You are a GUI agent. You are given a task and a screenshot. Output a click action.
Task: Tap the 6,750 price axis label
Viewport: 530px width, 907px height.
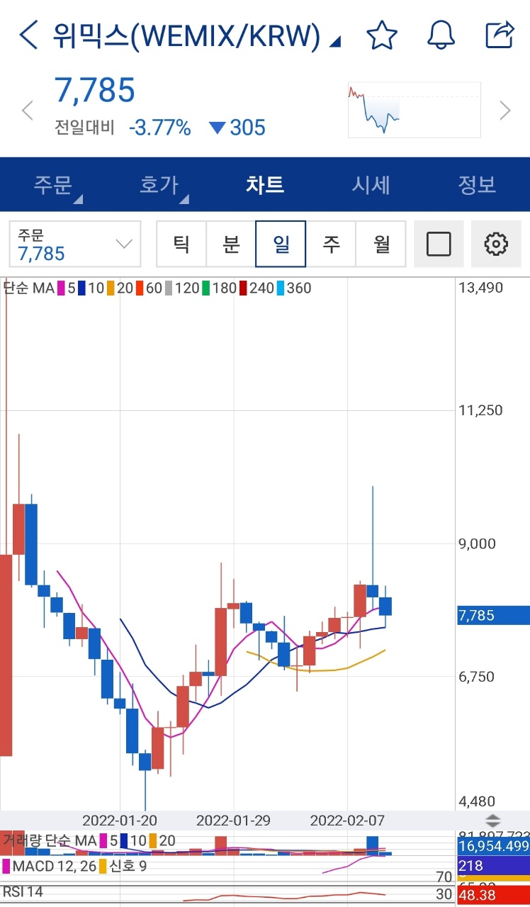point(478,677)
